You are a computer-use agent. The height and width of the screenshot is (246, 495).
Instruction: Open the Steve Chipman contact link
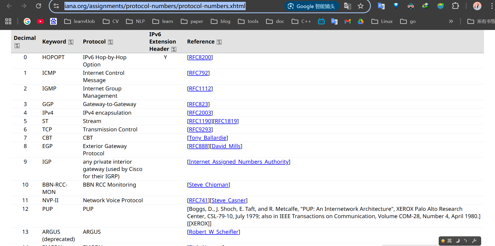(209, 185)
